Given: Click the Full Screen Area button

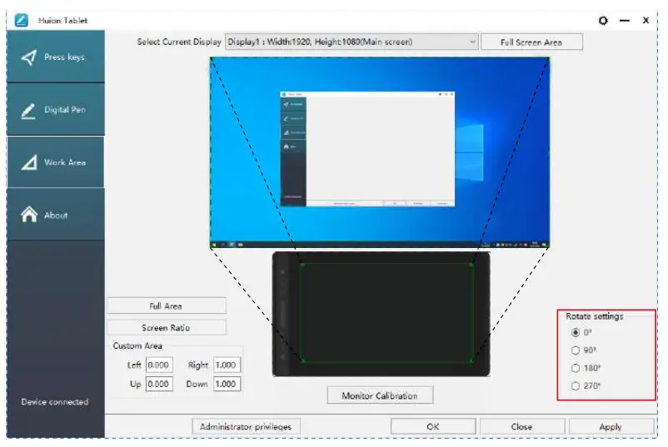Looking at the screenshot, I should [531, 42].
